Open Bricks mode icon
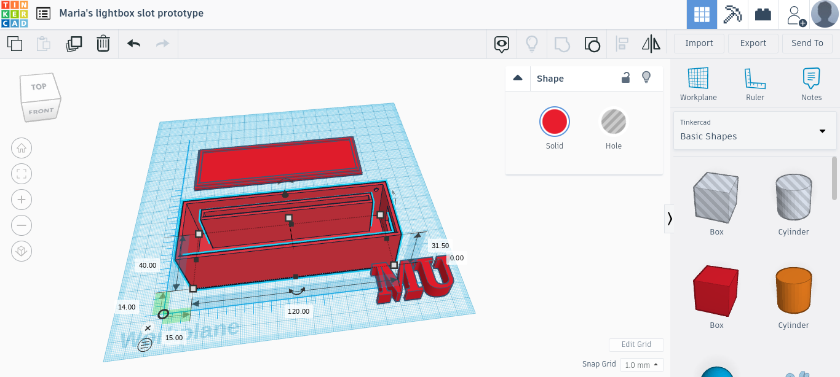The width and height of the screenshot is (840, 377). point(763,14)
